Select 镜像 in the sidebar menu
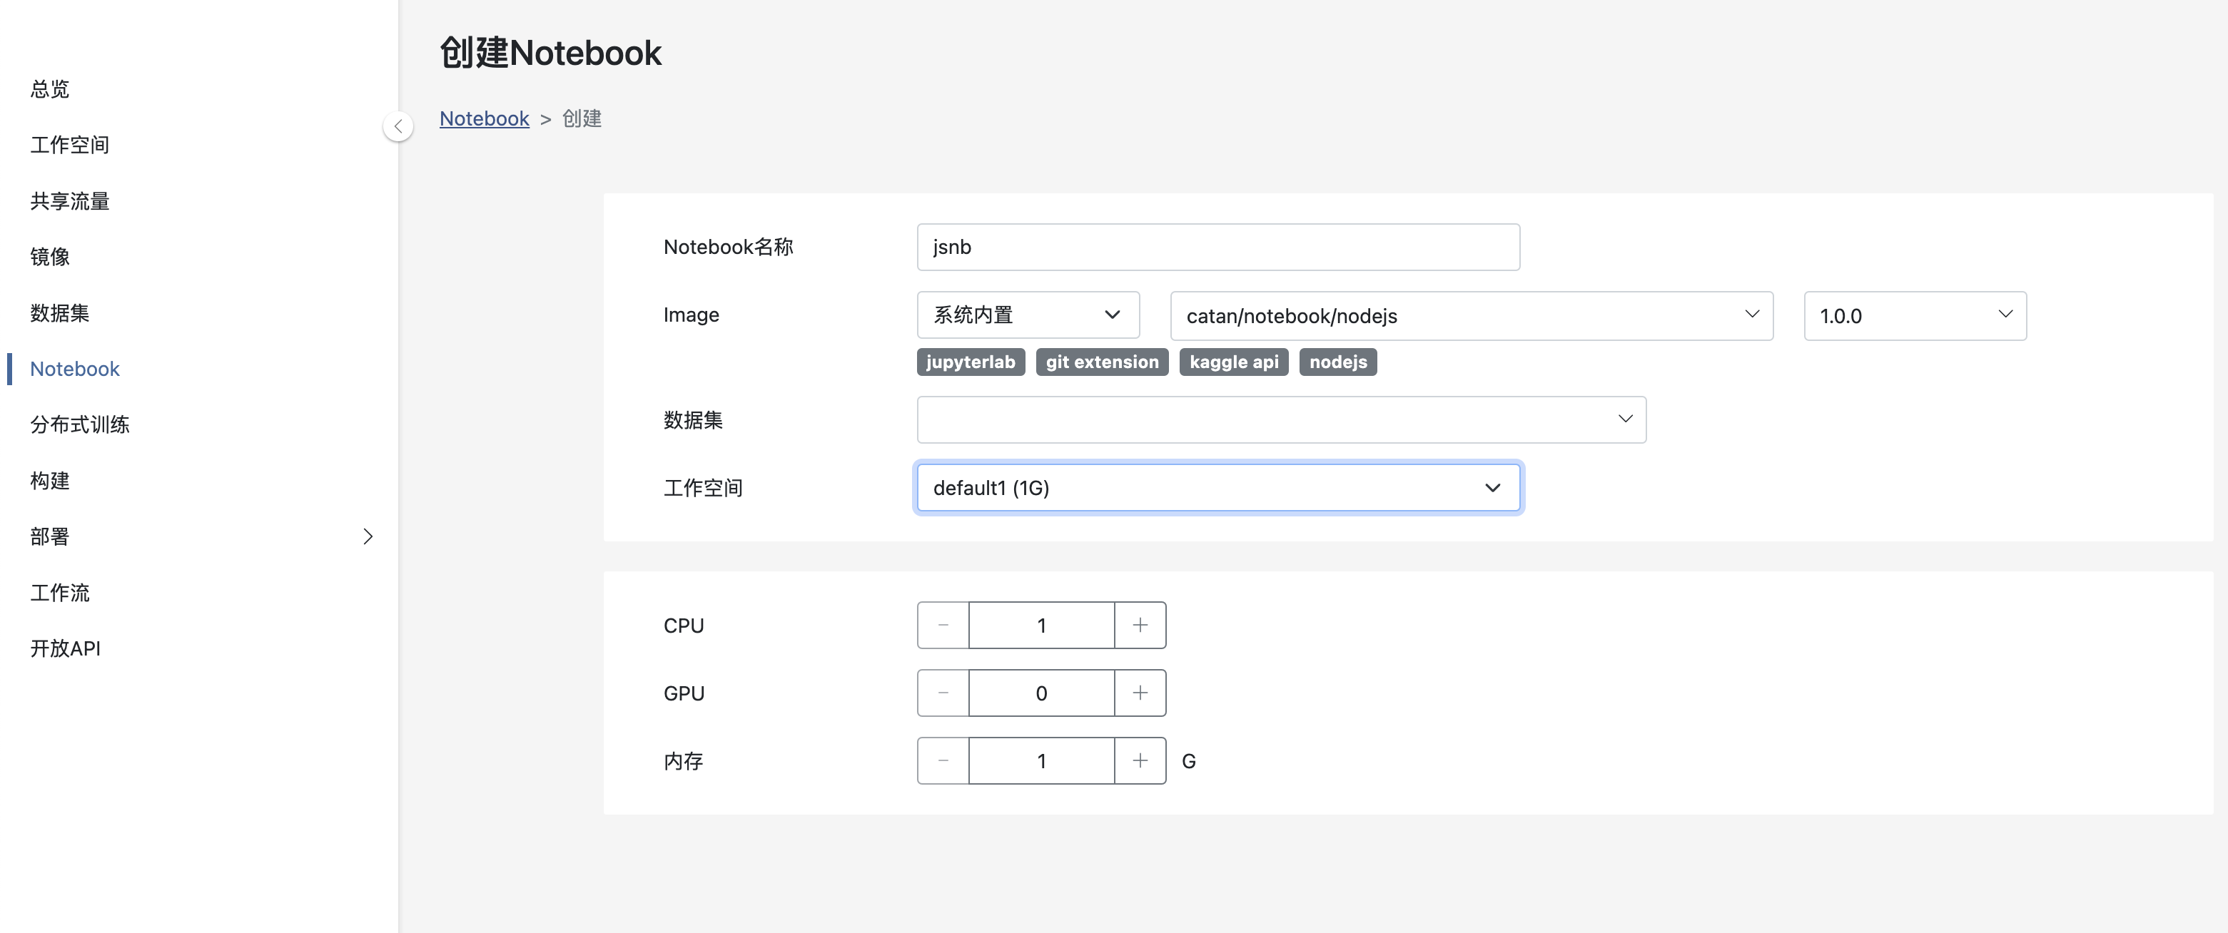 pos(49,257)
